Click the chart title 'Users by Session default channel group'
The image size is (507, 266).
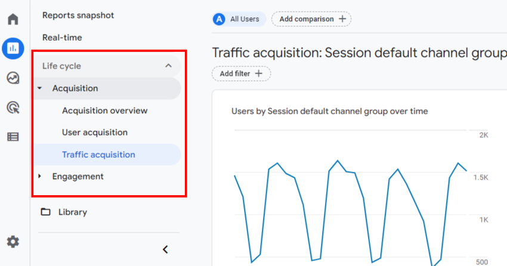(329, 111)
